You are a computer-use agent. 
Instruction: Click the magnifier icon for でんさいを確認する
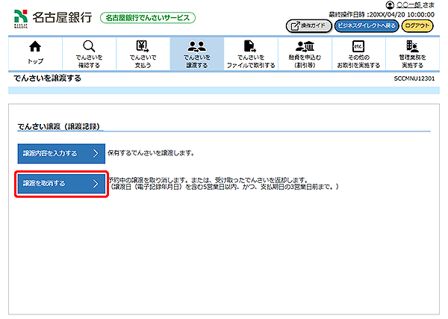tap(89, 47)
